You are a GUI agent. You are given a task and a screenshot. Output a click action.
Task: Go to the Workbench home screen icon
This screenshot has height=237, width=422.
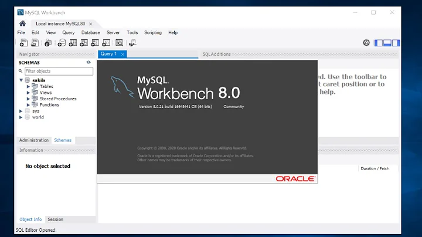tap(23, 23)
